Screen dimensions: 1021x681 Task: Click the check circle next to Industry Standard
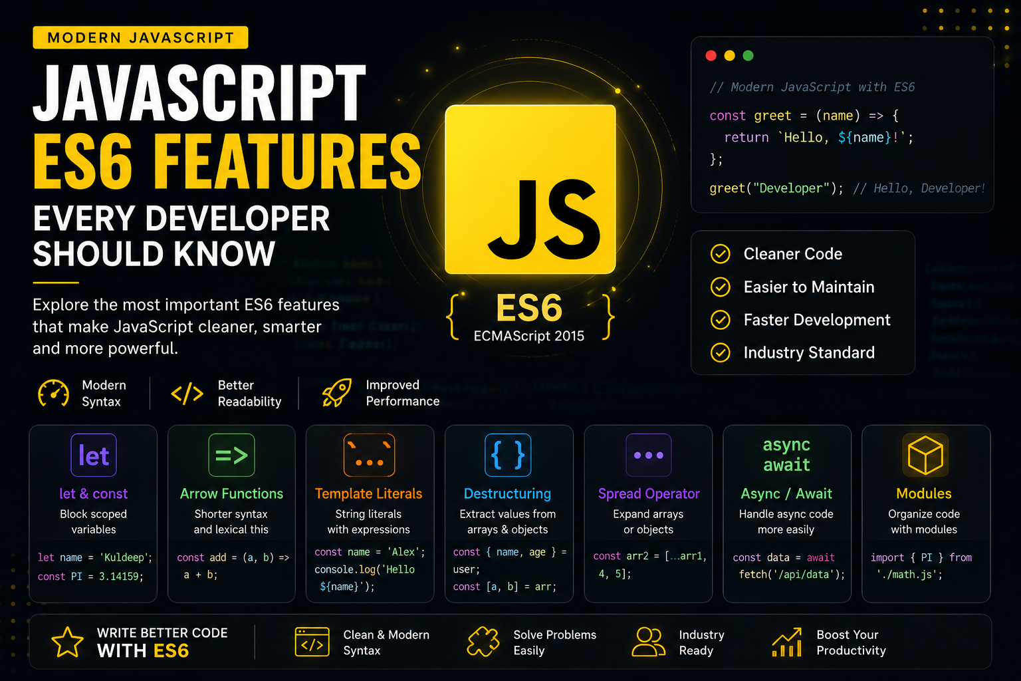tap(721, 352)
